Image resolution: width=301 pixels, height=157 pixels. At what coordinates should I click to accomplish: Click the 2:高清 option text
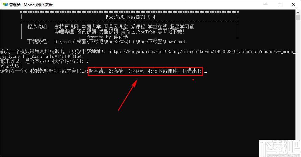click(116, 71)
